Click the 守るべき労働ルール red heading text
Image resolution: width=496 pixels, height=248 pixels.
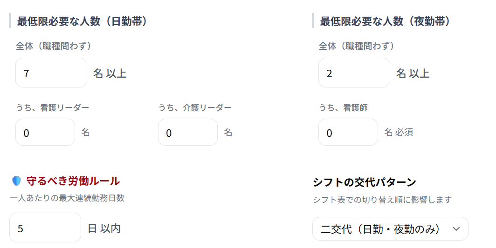(x=73, y=181)
